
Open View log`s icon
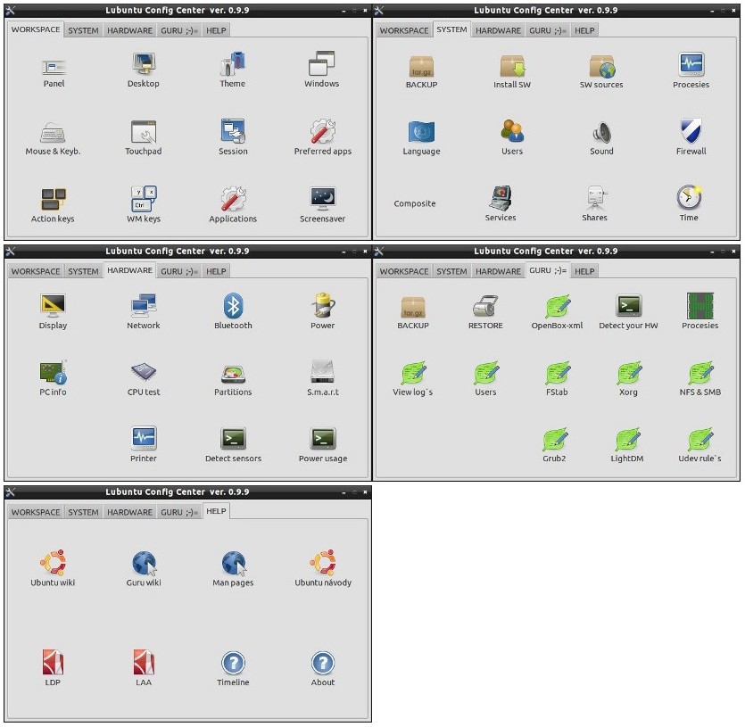coord(414,373)
